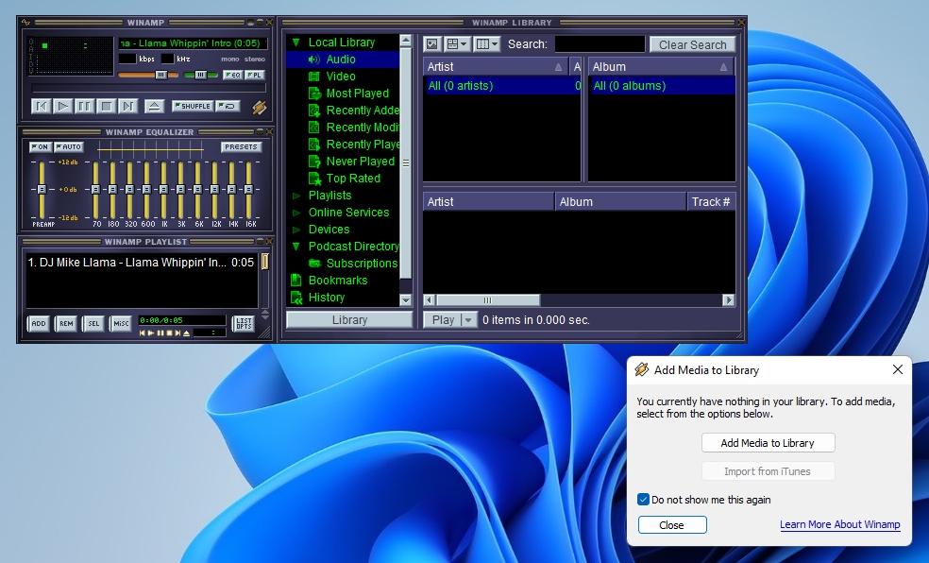Open equalizer Presets menu
929x563 pixels.
coord(241,147)
